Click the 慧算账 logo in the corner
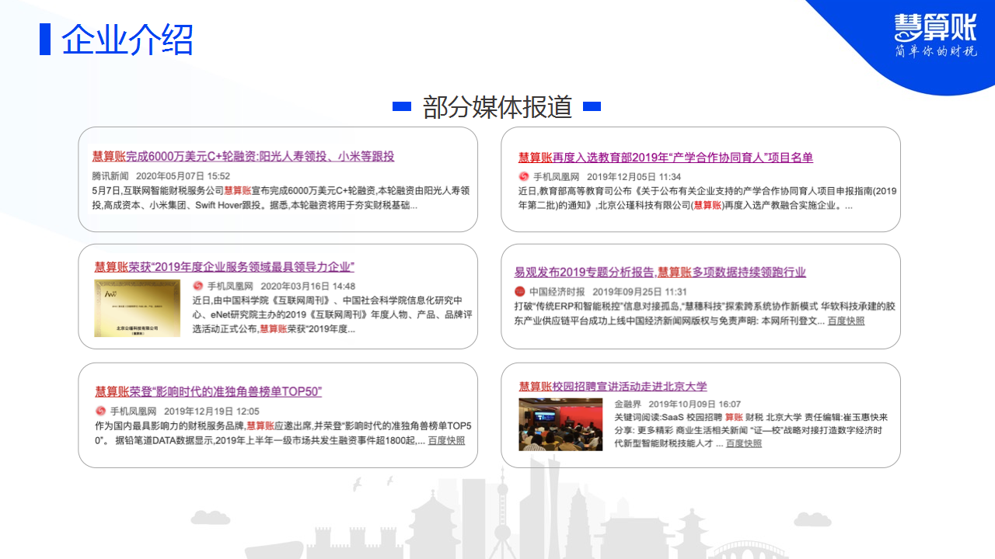The height and width of the screenshot is (559, 995). coord(935,28)
